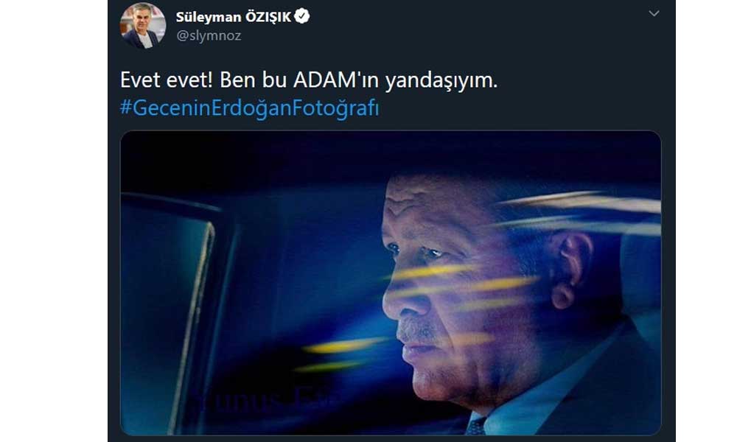Viewport: 737px width, 442px height.
Task: Click the empty white margin left of tweet
Action: pos(54,221)
